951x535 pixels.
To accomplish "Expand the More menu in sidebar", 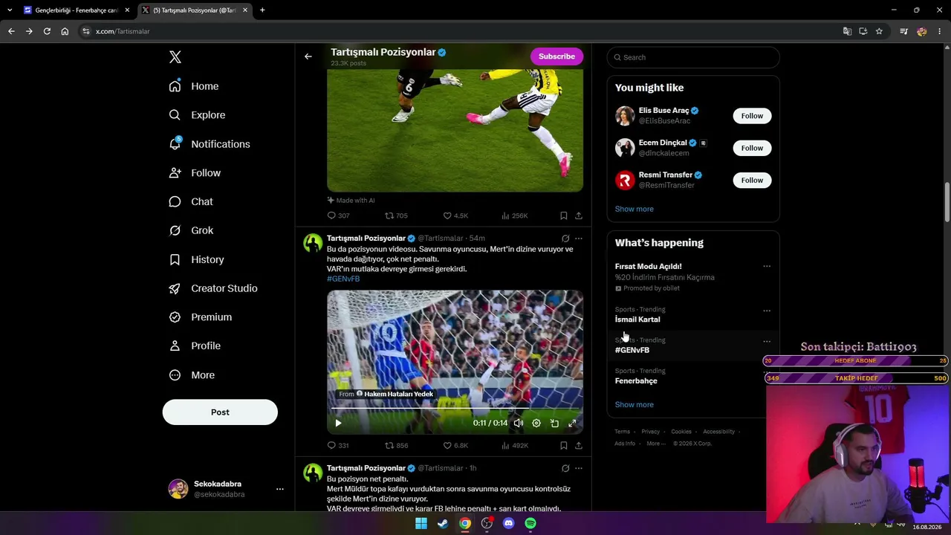I will [x=192, y=375].
